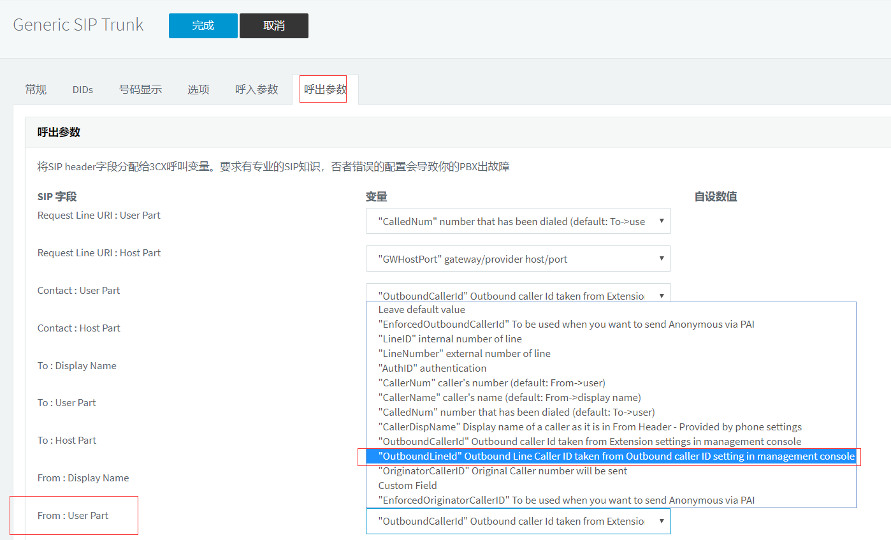Switch to the DIDs tab
Viewport: 891px width, 540px height.
click(82, 89)
